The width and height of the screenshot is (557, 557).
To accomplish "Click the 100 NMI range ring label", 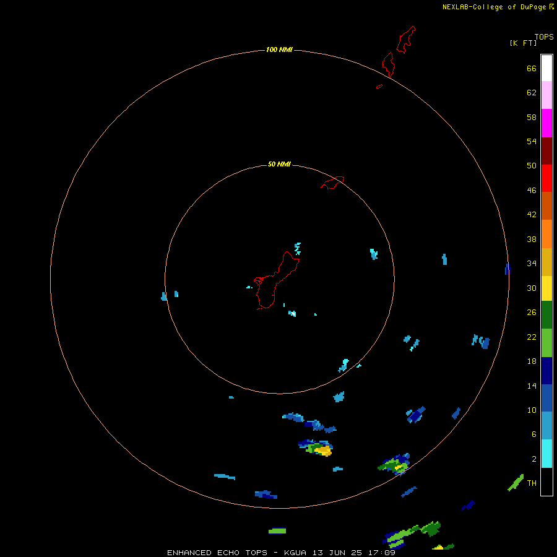I will (x=279, y=50).
